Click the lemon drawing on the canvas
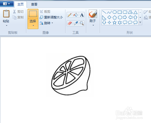Screen dimensions: 151x123 71,76
